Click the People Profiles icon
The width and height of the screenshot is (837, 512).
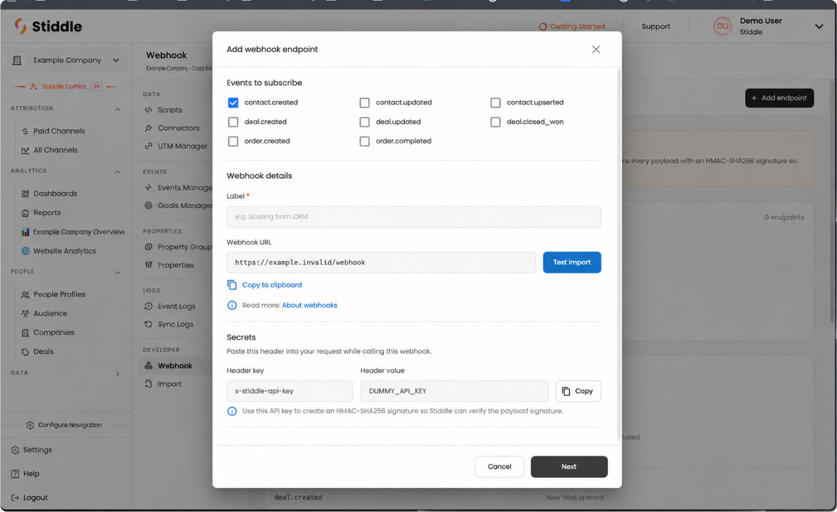25,295
